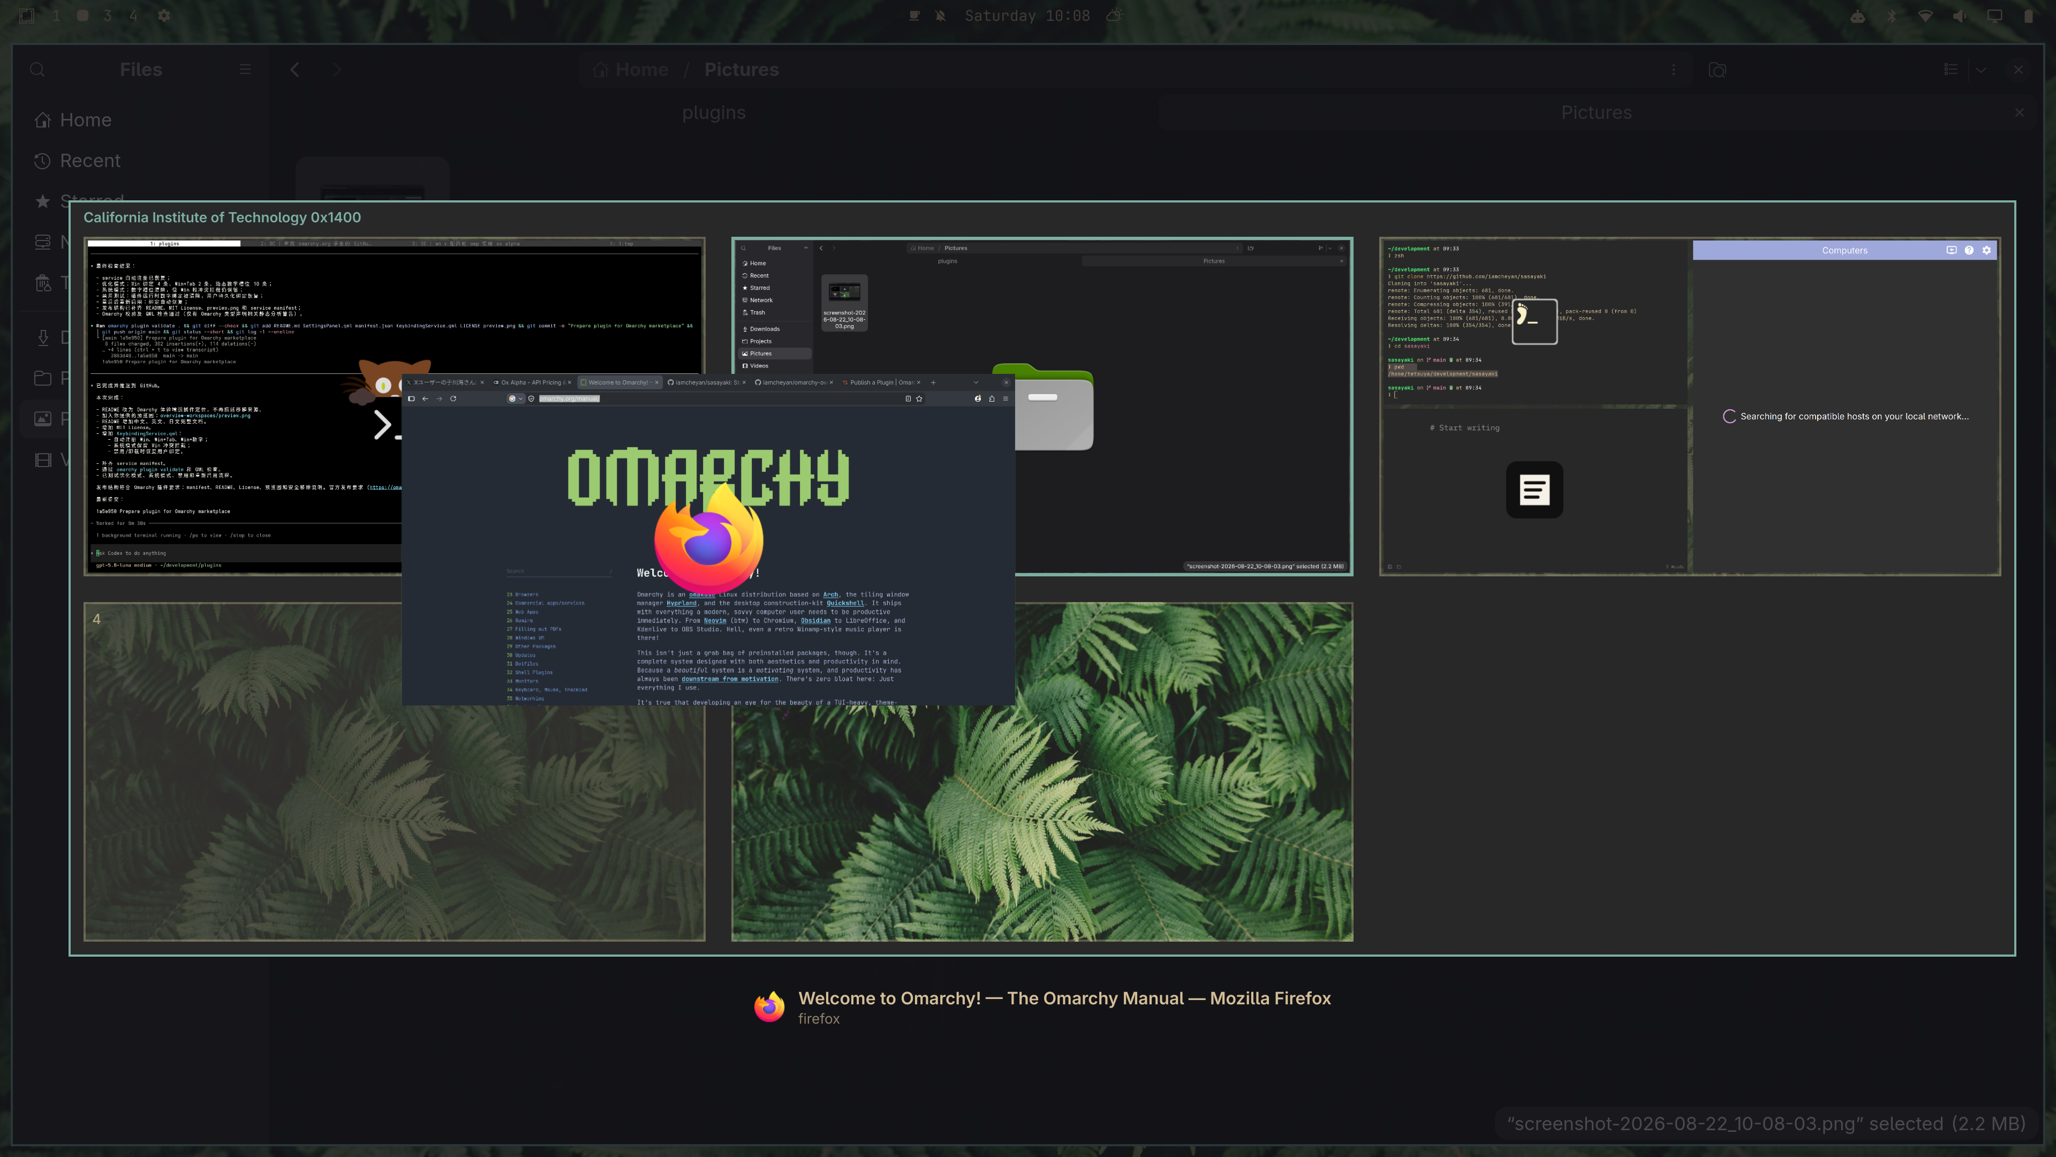This screenshot has height=1157, width=2056.
Task: Follow the Neovim link in the manual
Action: 715,620
